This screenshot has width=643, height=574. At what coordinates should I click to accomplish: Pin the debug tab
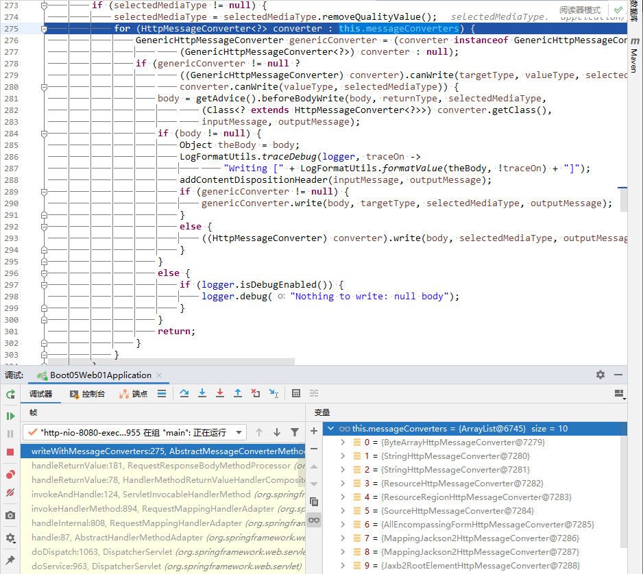(10, 560)
